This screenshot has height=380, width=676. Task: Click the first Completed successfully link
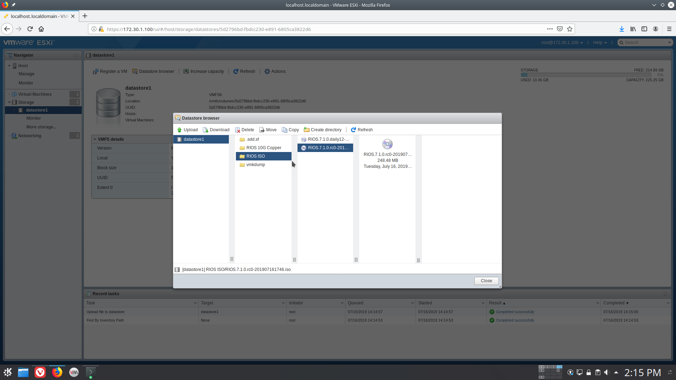[x=515, y=312]
